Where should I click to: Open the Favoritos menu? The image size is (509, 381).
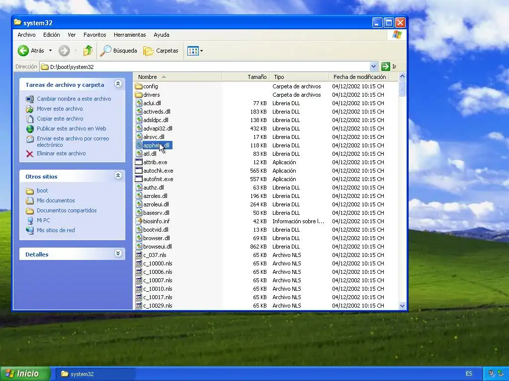[95, 35]
